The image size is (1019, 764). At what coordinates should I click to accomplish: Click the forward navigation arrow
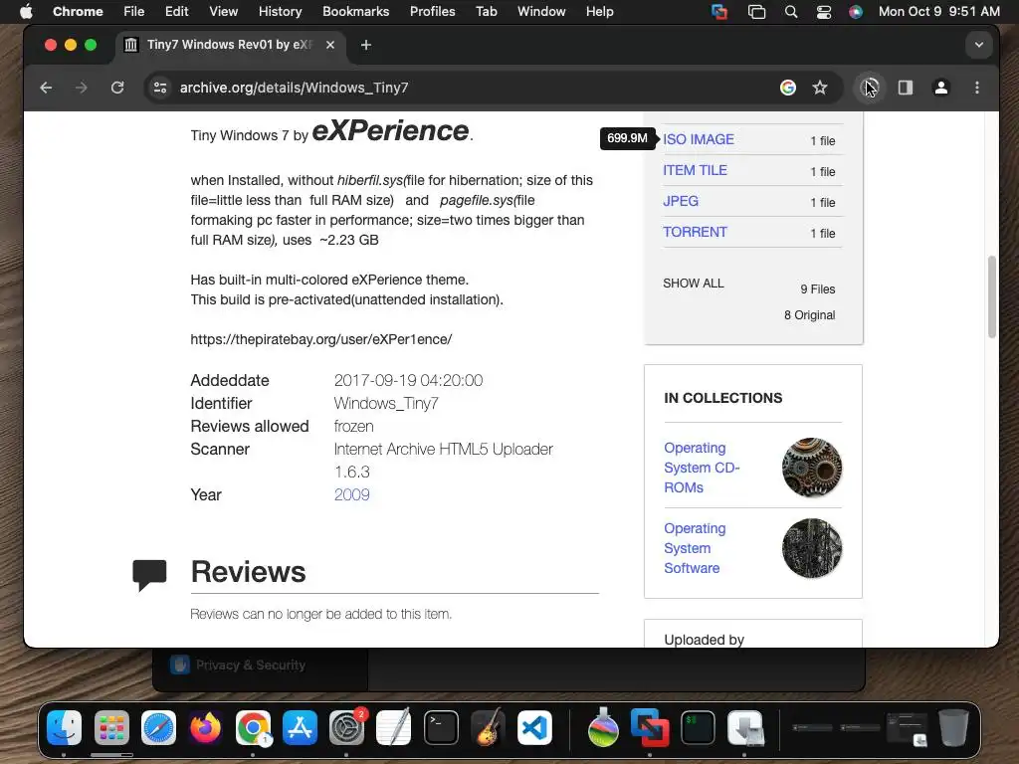point(82,88)
